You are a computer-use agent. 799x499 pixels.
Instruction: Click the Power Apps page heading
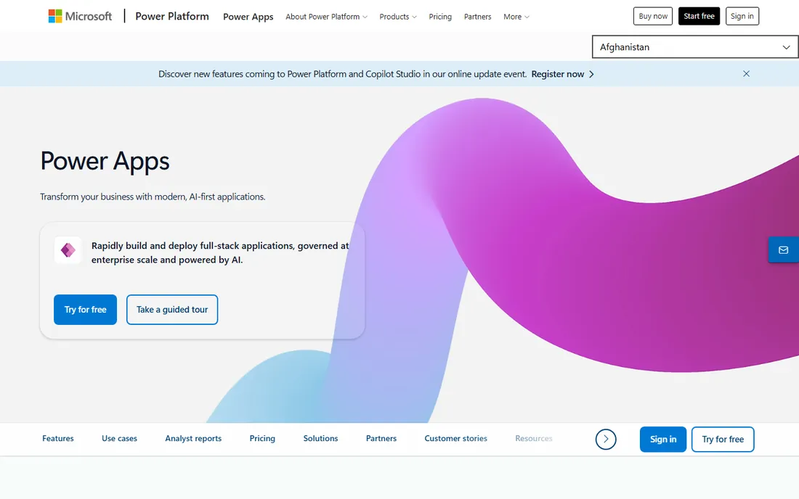pyautogui.click(x=105, y=161)
